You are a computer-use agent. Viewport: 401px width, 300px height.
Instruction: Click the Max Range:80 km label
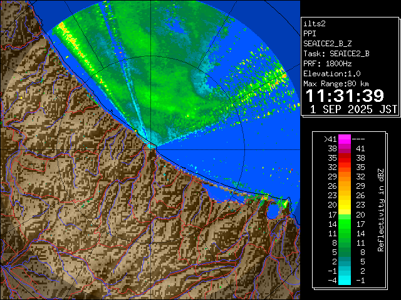click(336, 84)
